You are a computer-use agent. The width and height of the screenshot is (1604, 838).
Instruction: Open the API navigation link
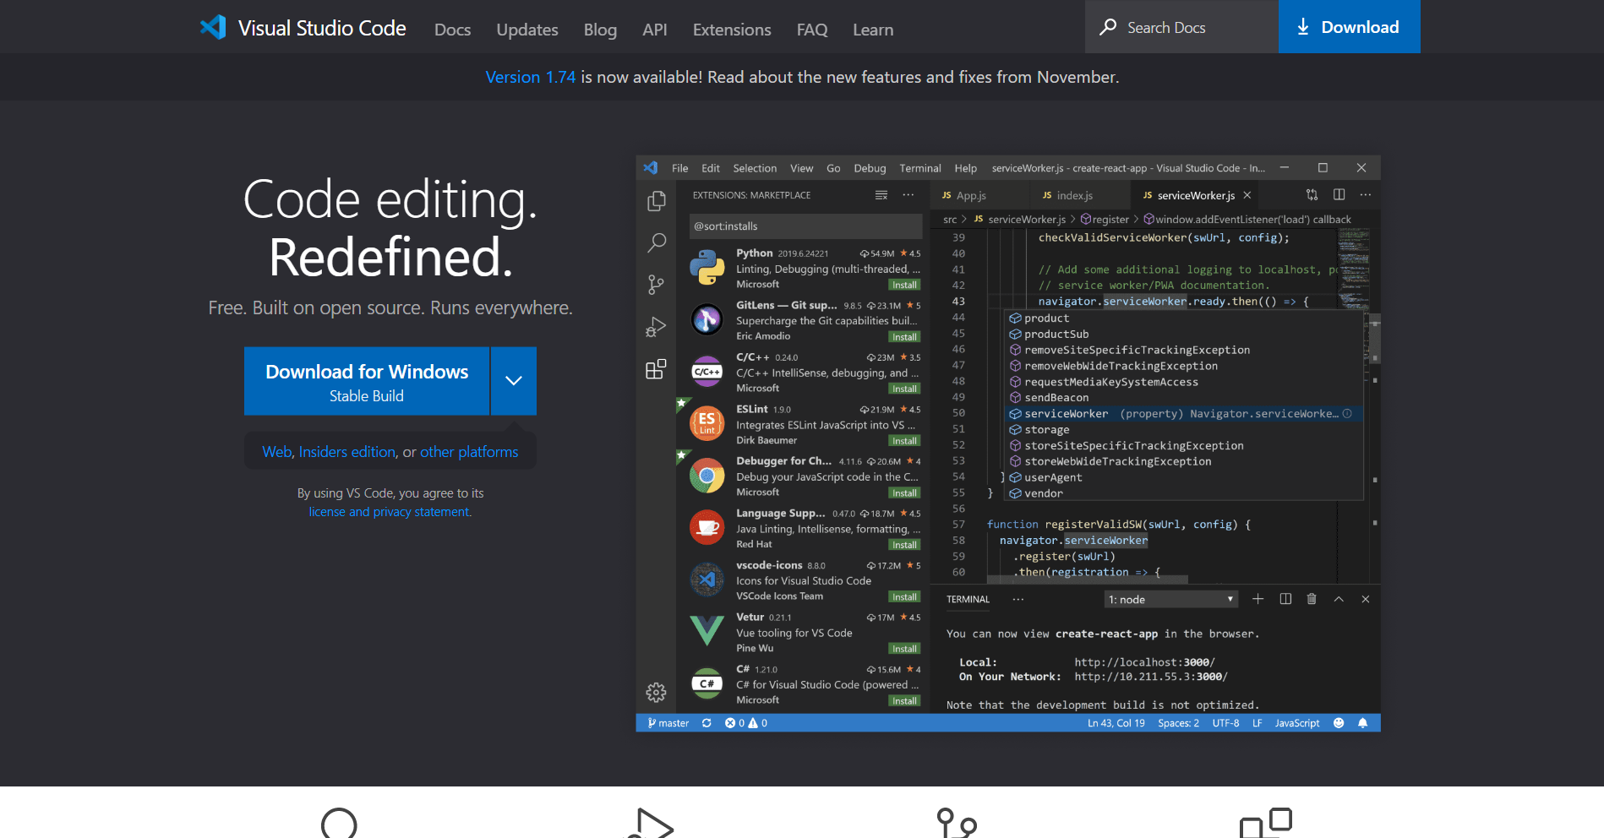654,30
